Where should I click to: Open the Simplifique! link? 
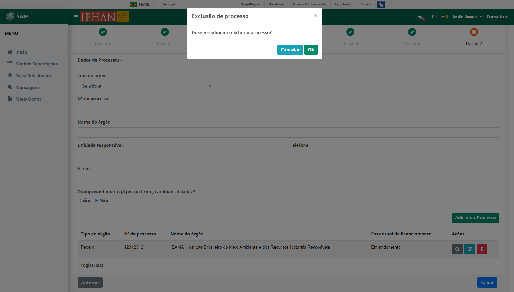[251, 4]
